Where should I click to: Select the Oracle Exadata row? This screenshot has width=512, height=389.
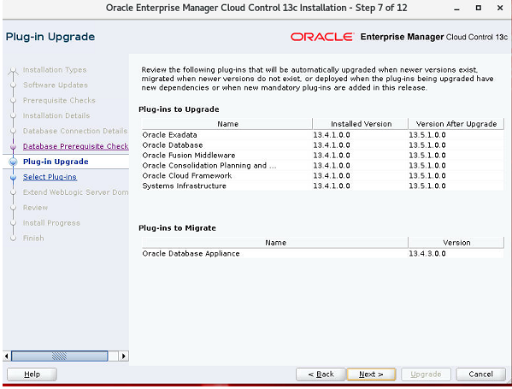[x=323, y=135]
